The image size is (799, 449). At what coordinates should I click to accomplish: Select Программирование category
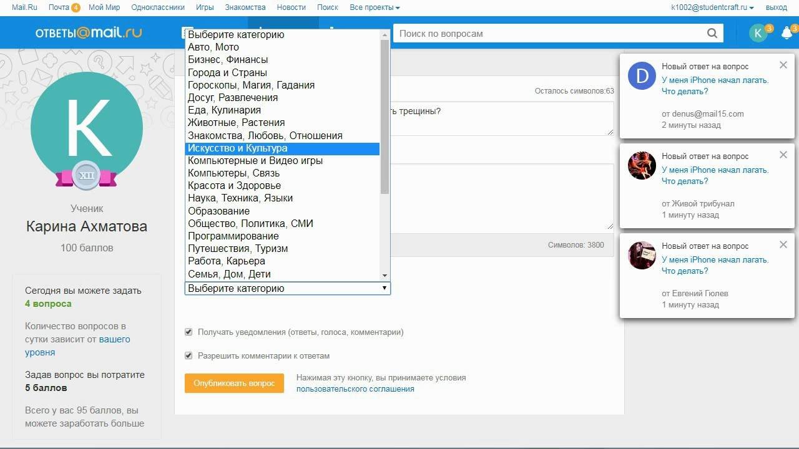tap(283, 236)
